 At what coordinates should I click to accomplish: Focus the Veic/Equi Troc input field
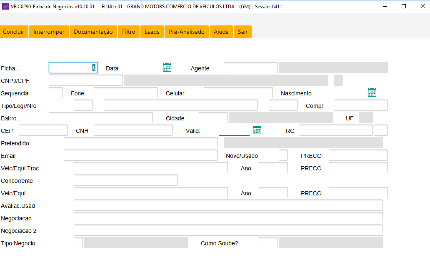[x=150, y=167]
